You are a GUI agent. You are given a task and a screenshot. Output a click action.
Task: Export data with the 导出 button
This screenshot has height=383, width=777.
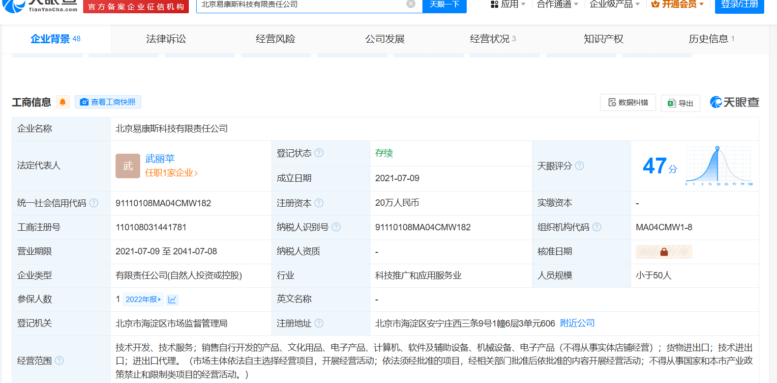pyautogui.click(x=681, y=103)
